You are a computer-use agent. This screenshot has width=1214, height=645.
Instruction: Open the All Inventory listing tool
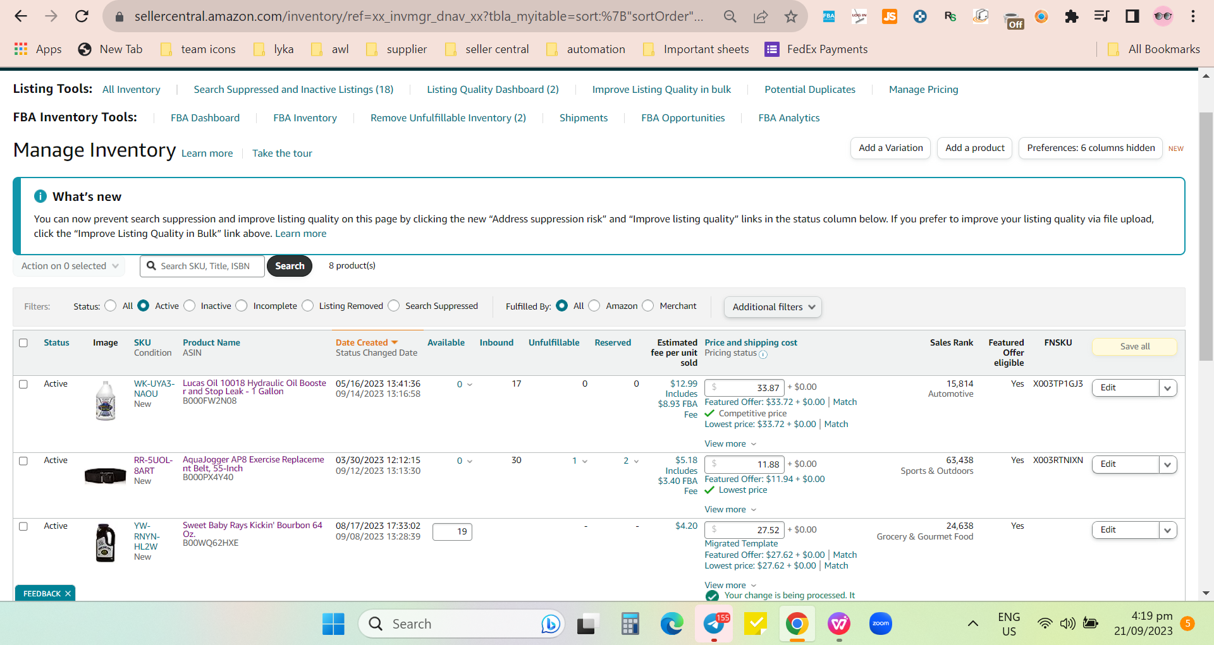[x=132, y=90]
